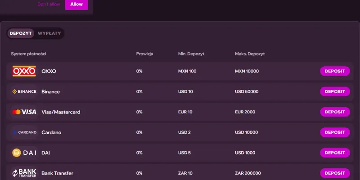Click the ZAR 200000 maximum value
Image resolution: width=360 pixels, height=180 pixels.
(x=248, y=173)
